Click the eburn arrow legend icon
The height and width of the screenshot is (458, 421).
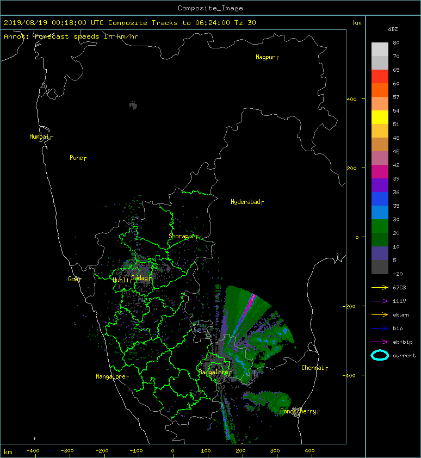380,315
